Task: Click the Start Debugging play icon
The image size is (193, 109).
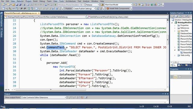Action: [55, 5]
